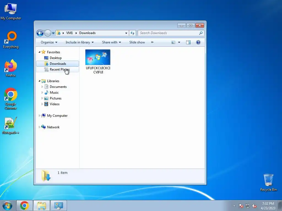Maximize the Downloads window
The width and height of the screenshot is (282, 211).
coord(191,26)
